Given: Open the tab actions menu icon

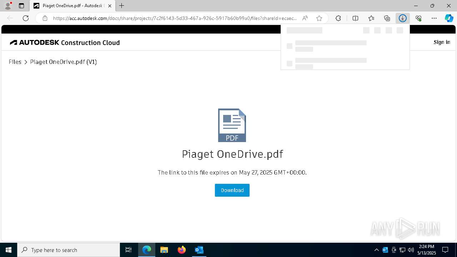Looking at the screenshot, I should click(21, 6).
